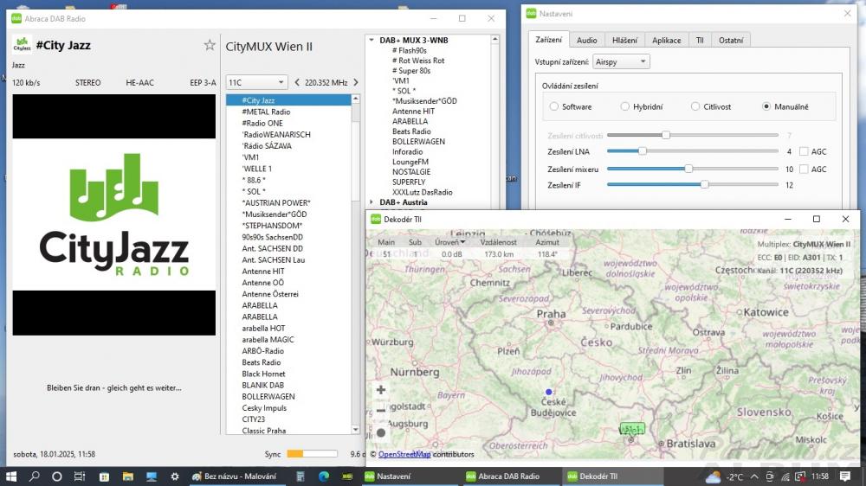The image size is (866, 486).
Task: Expand the DAB+ Austria tree node
Action: click(x=372, y=202)
